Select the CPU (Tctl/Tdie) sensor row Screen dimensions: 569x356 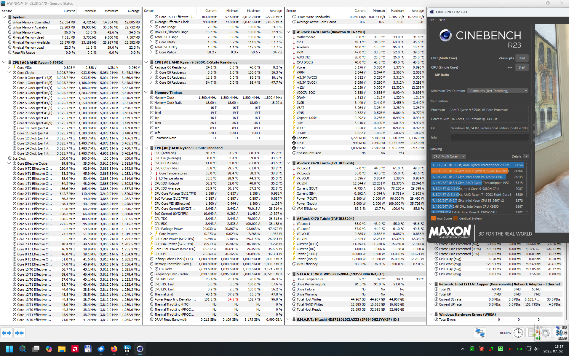(216, 153)
